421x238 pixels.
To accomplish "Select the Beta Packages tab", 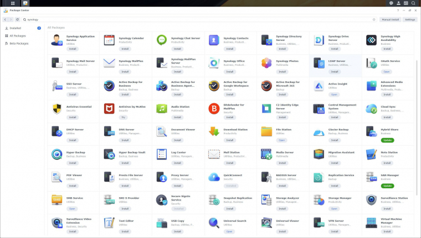I will click(x=18, y=43).
